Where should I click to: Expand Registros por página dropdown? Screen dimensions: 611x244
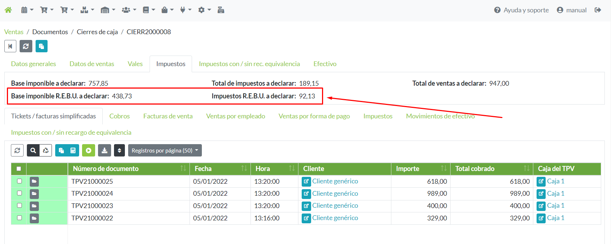pyautogui.click(x=165, y=150)
